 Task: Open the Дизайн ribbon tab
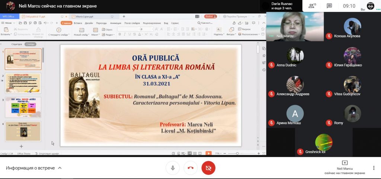[89, 23]
